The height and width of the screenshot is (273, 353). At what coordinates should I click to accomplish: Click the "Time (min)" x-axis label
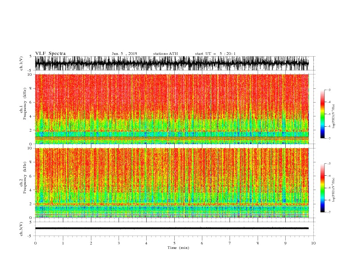pos(178,248)
